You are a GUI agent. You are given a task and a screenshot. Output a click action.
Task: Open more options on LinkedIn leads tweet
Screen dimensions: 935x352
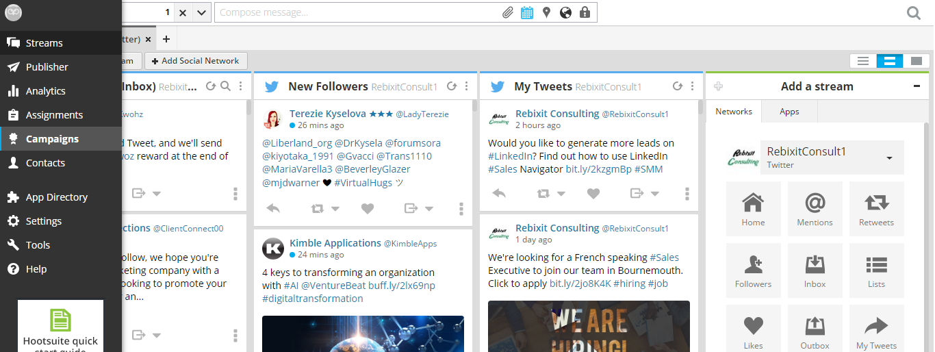pyautogui.click(x=687, y=193)
